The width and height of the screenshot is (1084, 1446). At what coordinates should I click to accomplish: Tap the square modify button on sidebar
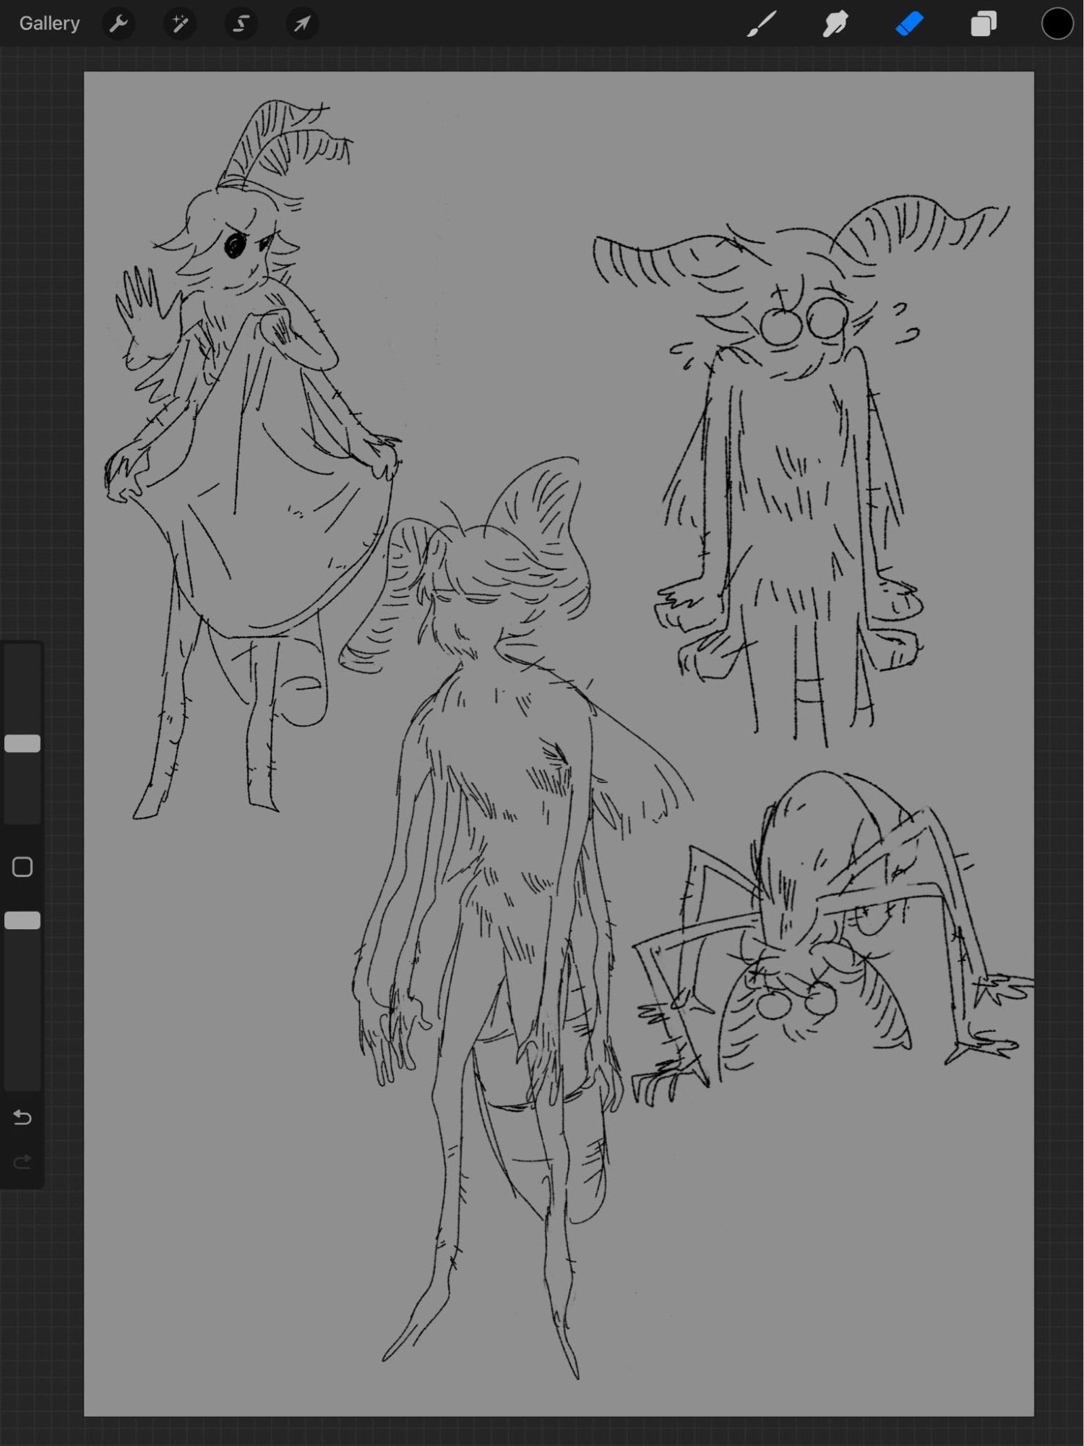click(x=22, y=867)
